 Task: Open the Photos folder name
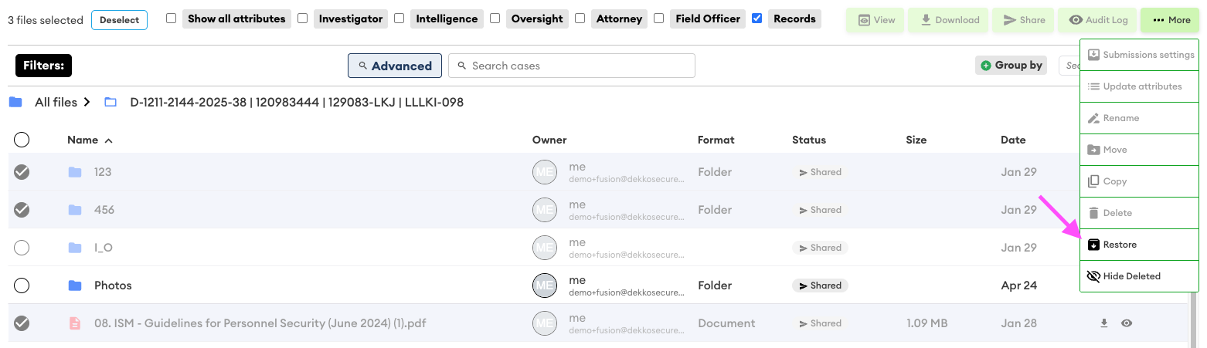113,285
